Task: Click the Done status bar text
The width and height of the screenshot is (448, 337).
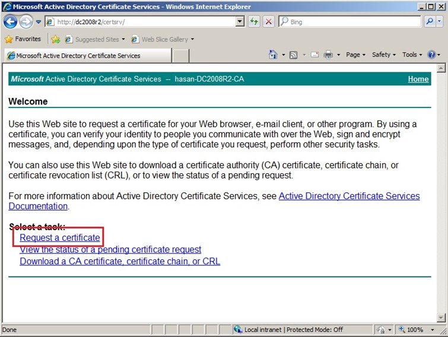Action: pyautogui.click(x=9, y=330)
